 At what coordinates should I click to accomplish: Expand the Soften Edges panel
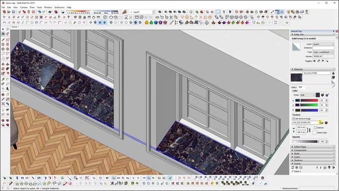pos(313,147)
